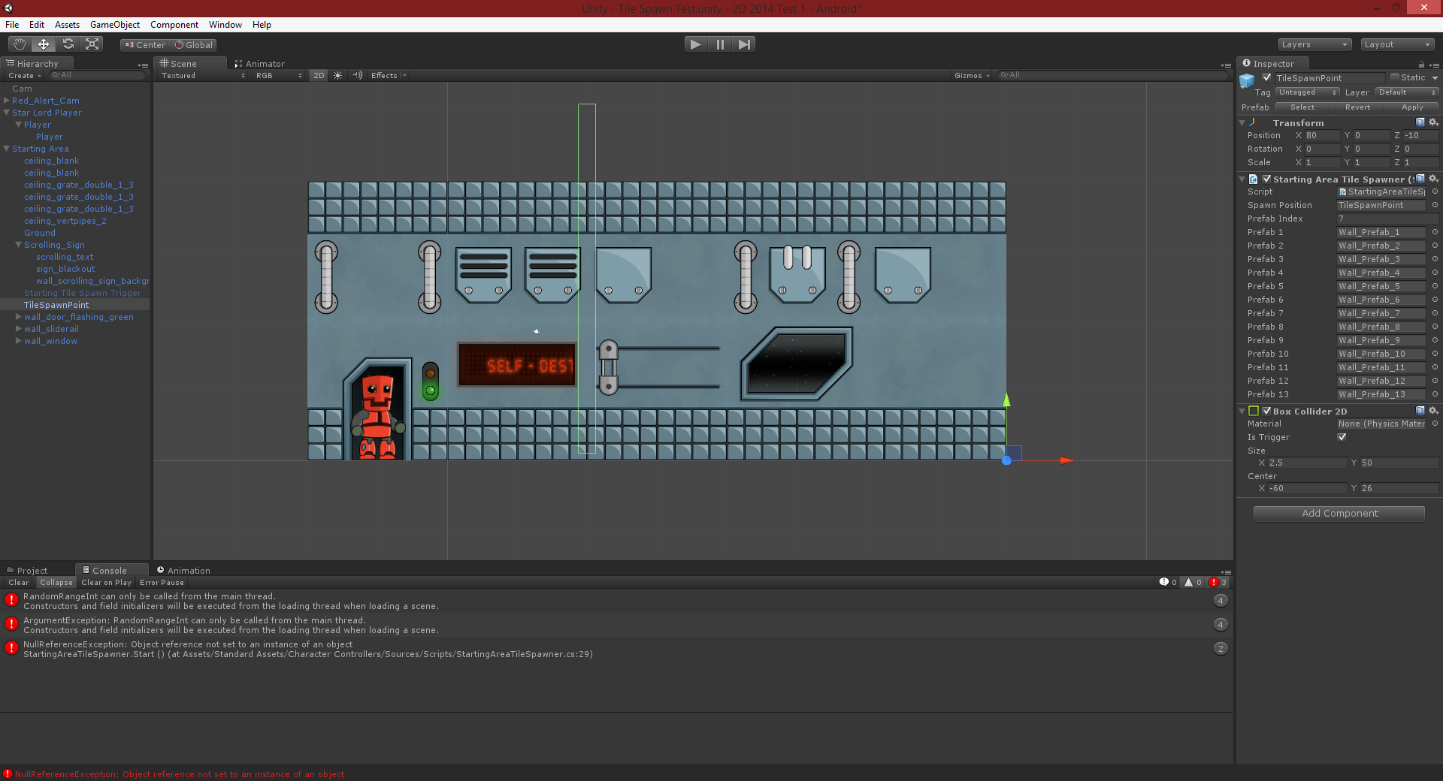Click the prefab Select button
This screenshot has height=781, width=1443.
[x=1302, y=107]
